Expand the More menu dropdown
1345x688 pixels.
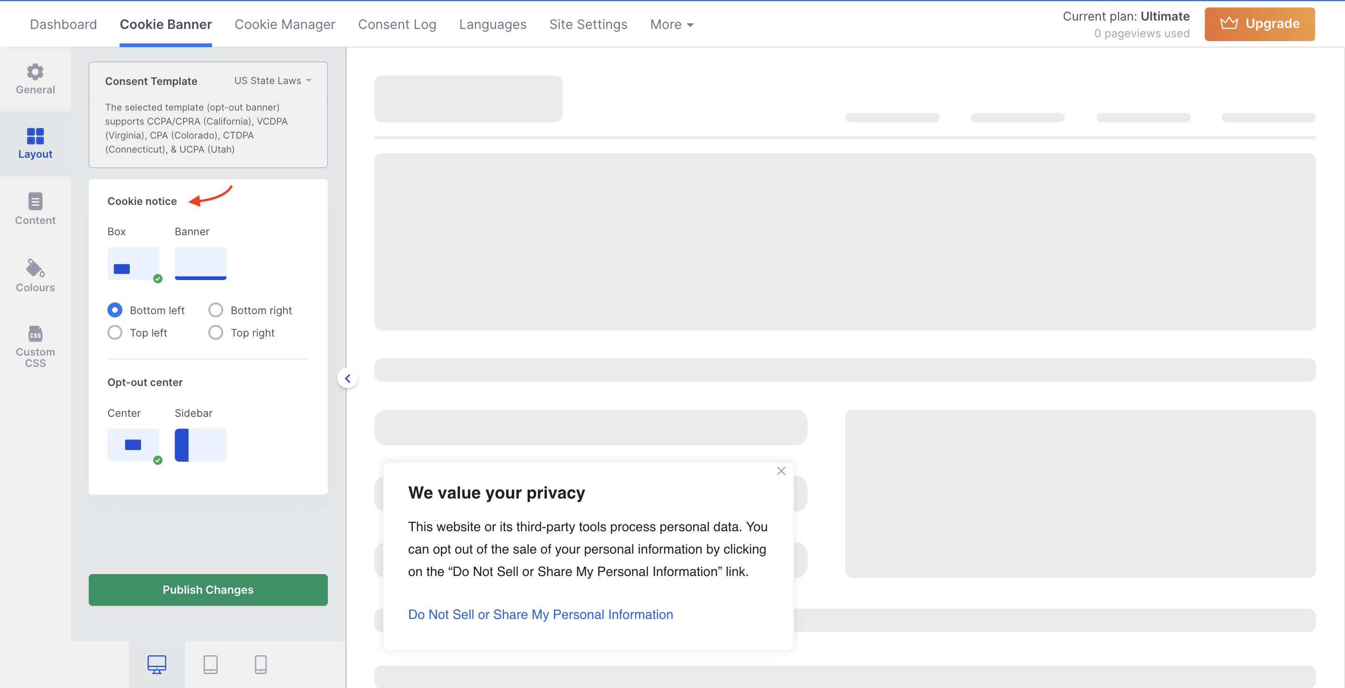[x=672, y=25]
